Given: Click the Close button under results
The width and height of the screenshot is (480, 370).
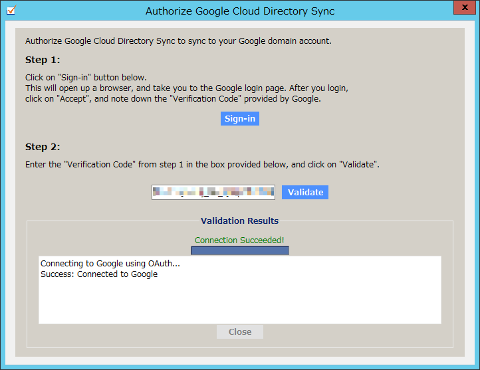Looking at the screenshot, I should pyautogui.click(x=240, y=331).
